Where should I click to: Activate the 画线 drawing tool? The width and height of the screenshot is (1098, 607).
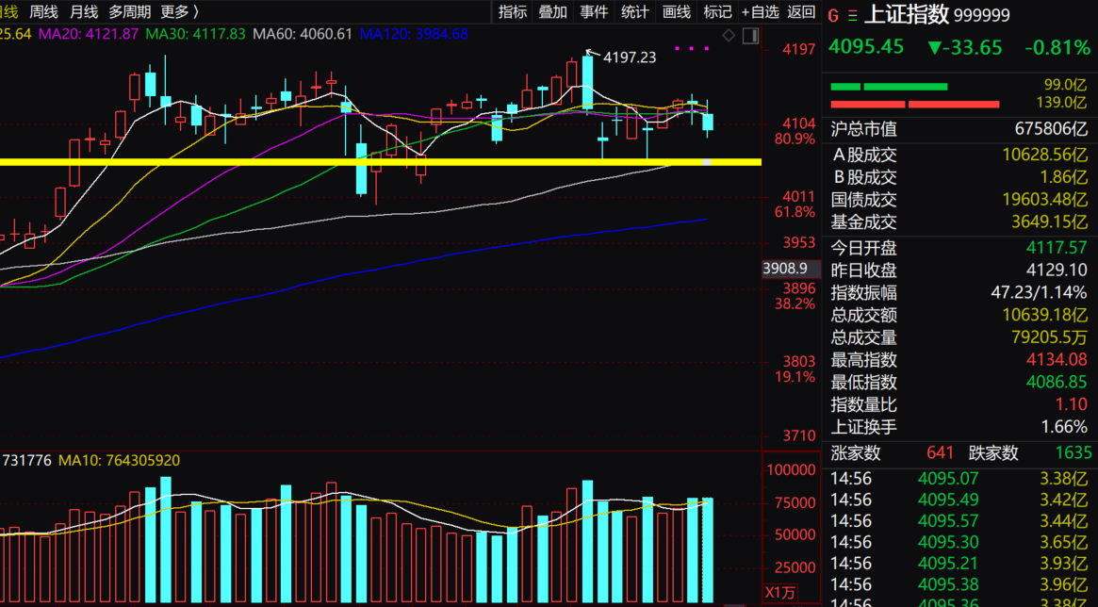click(677, 12)
